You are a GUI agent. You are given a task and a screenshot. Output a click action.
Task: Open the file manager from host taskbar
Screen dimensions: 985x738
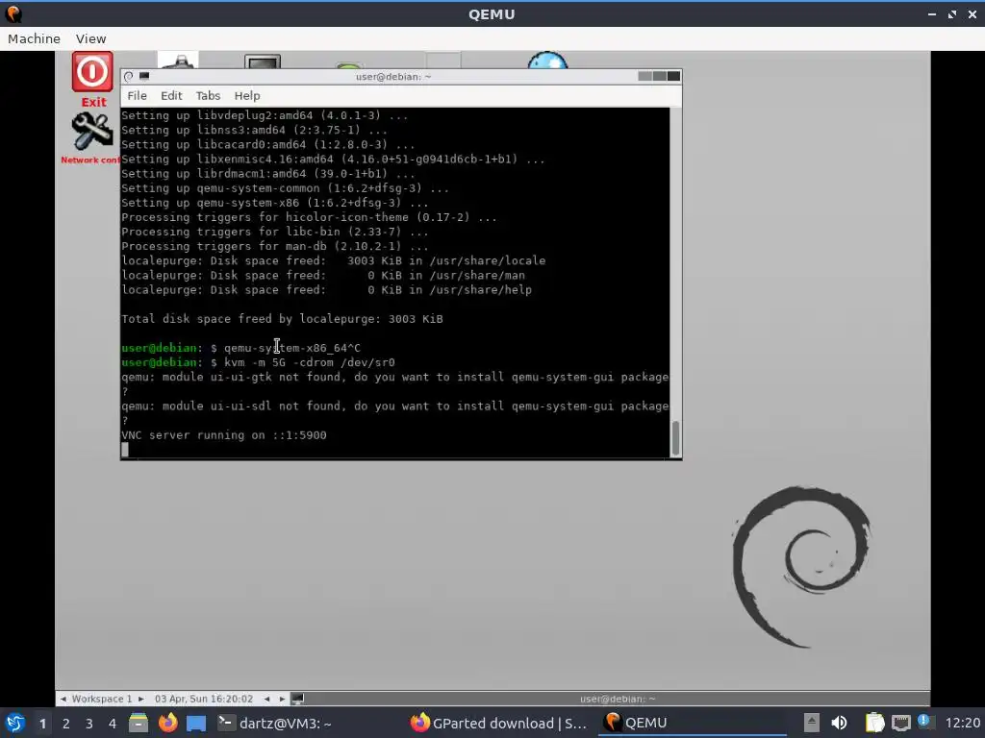pyautogui.click(x=139, y=723)
